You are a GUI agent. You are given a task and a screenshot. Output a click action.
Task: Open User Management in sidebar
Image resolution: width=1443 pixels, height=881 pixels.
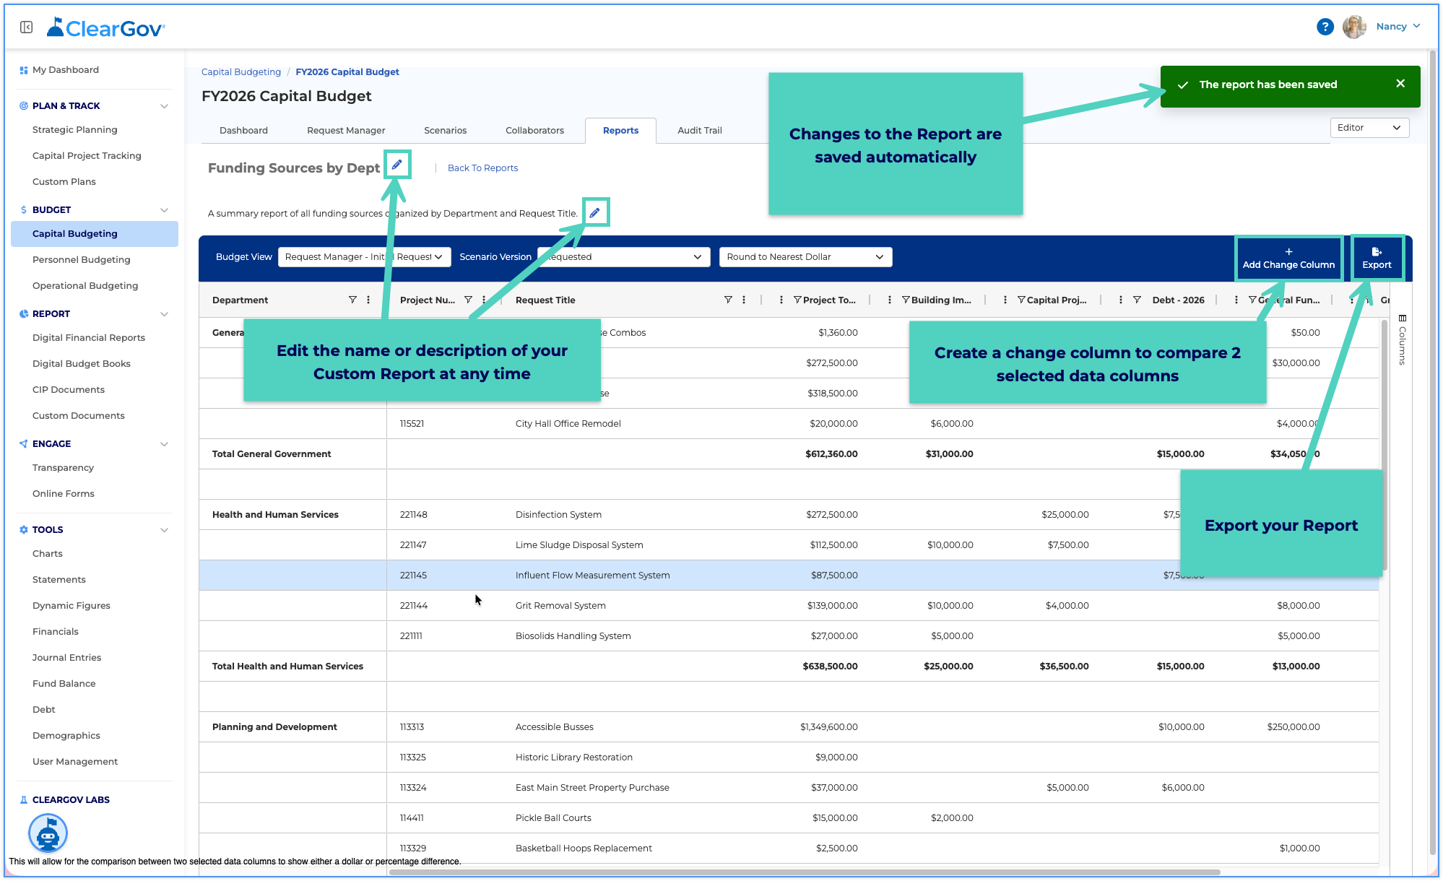click(x=74, y=762)
